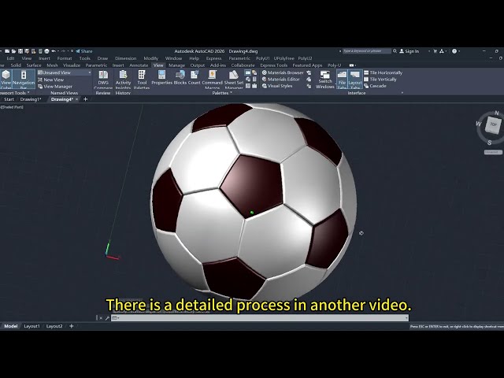Click the ViewCube TOP face
The image size is (504, 378).
pos(493,124)
